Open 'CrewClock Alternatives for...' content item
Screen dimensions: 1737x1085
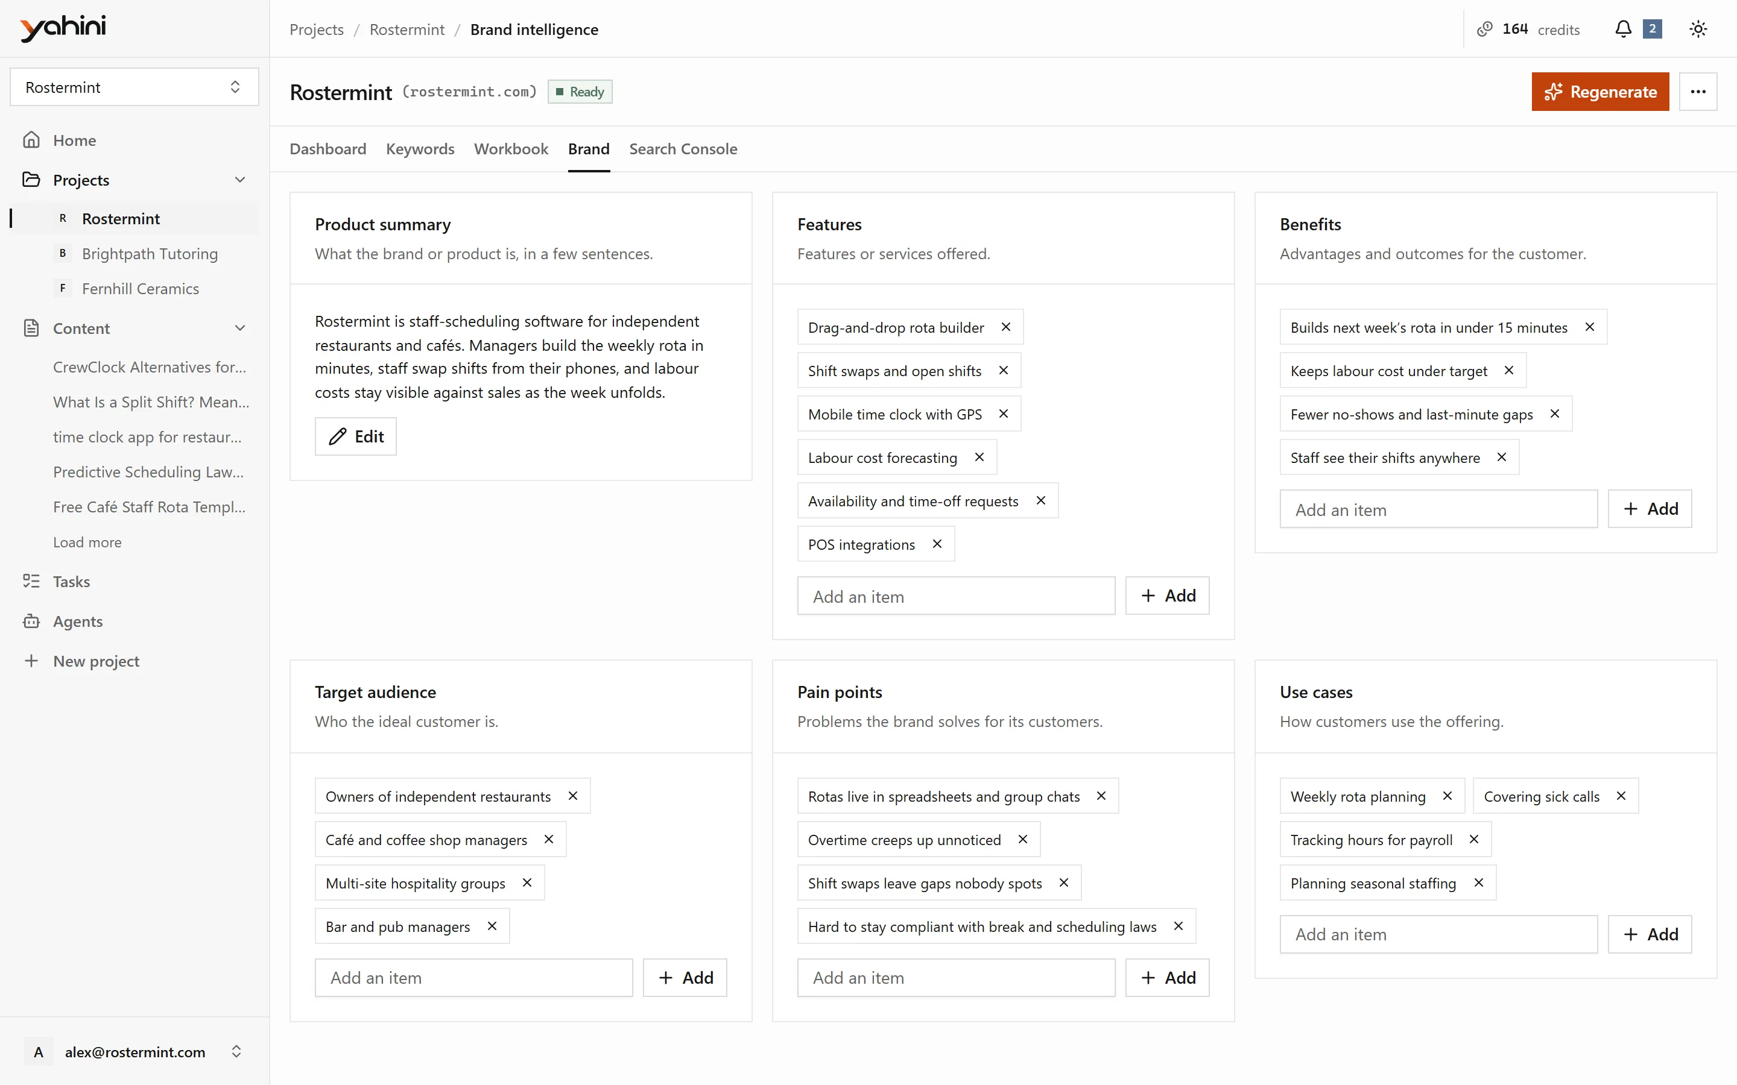(x=150, y=366)
